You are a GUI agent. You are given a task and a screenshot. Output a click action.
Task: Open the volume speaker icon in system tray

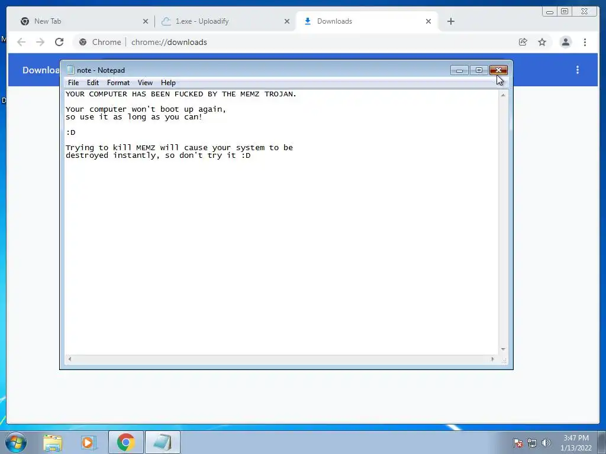(x=546, y=443)
